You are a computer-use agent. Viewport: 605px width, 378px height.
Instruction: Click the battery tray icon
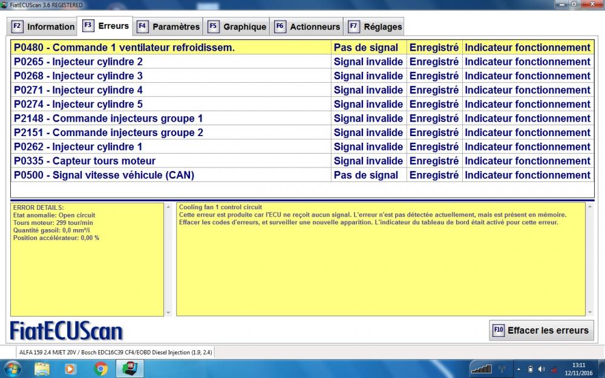coord(530,370)
